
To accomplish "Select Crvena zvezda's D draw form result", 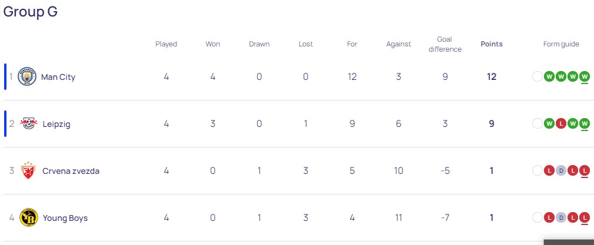I will [x=561, y=170].
